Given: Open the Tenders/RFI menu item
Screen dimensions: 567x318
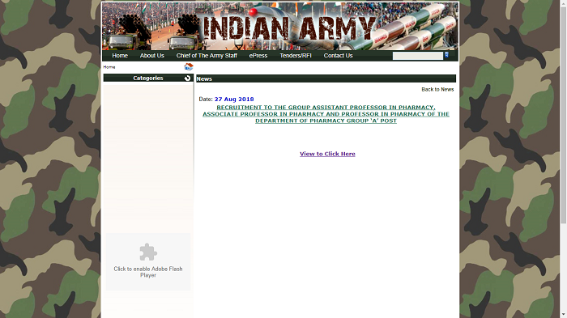Looking at the screenshot, I should click(296, 56).
